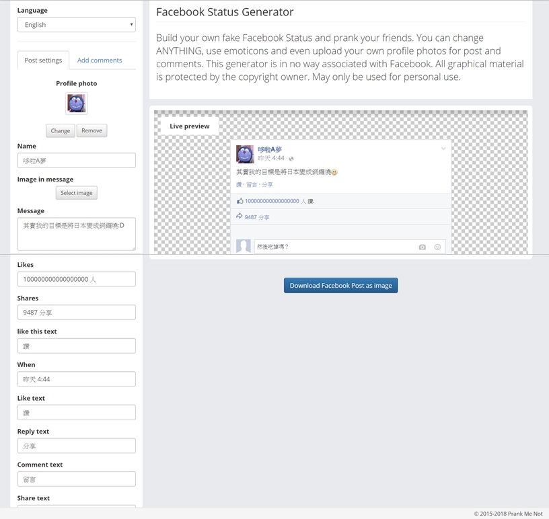Click the Share text field label
Viewport: 549px width, 519px height.
coord(33,498)
